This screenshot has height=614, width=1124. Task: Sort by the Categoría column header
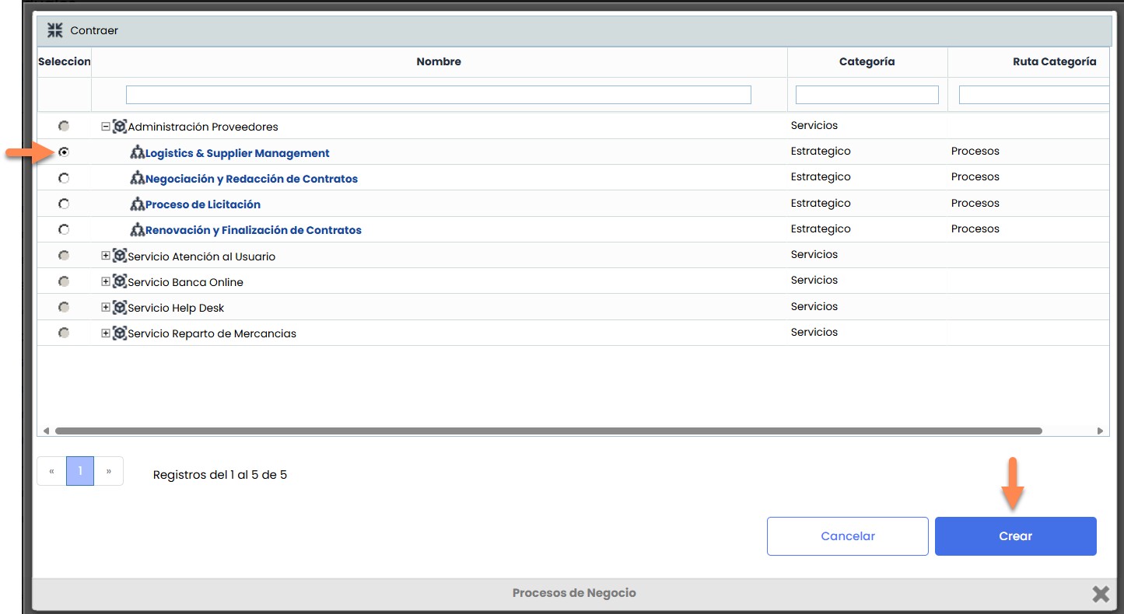[x=867, y=62]
